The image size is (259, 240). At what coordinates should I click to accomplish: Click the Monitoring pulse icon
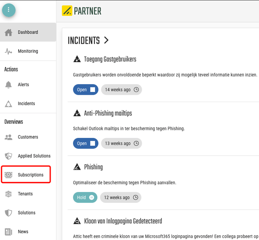(x=9, y=51)
